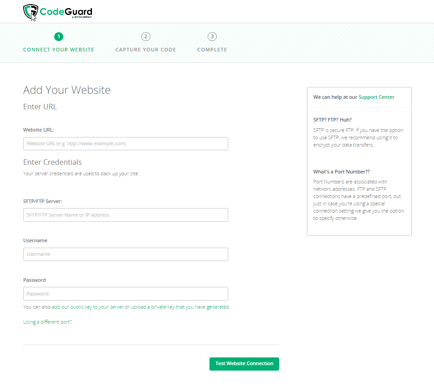434x387 pixels.
Task: Switch to the CAPTURE YOUR CODE step
Action: 145,50
